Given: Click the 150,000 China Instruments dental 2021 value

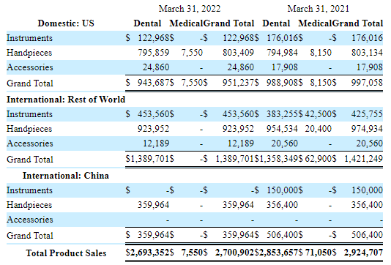Looking at the screenshot, I should click(283, 190).
